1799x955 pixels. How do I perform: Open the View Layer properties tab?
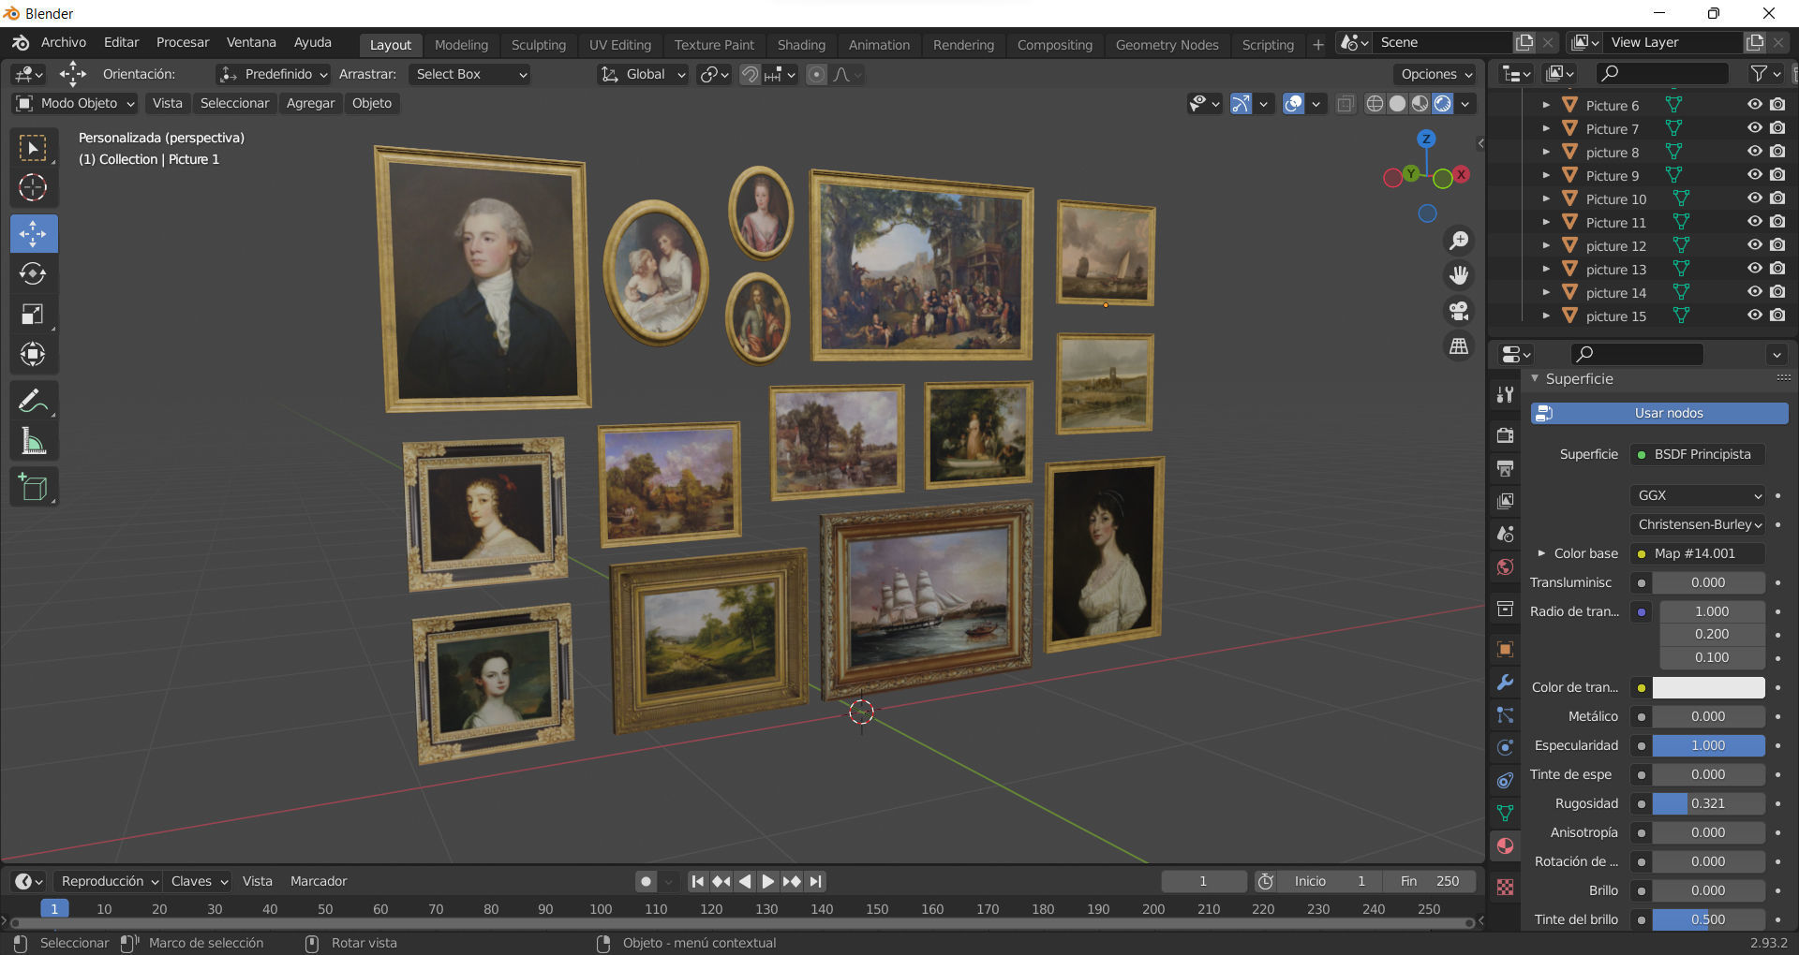pos(1505,501)
